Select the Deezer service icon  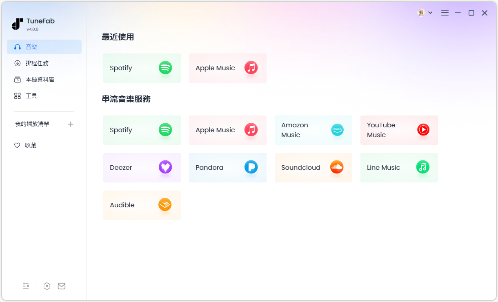165,167
